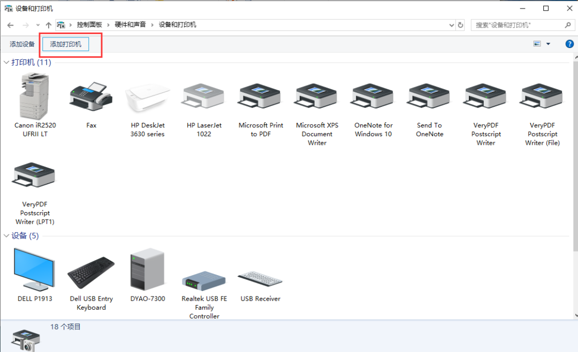The width and height of the screenshot is (578, 352).
Task: Navigate to 控制面板 breadcrumb
Action: tap(89, 25)
